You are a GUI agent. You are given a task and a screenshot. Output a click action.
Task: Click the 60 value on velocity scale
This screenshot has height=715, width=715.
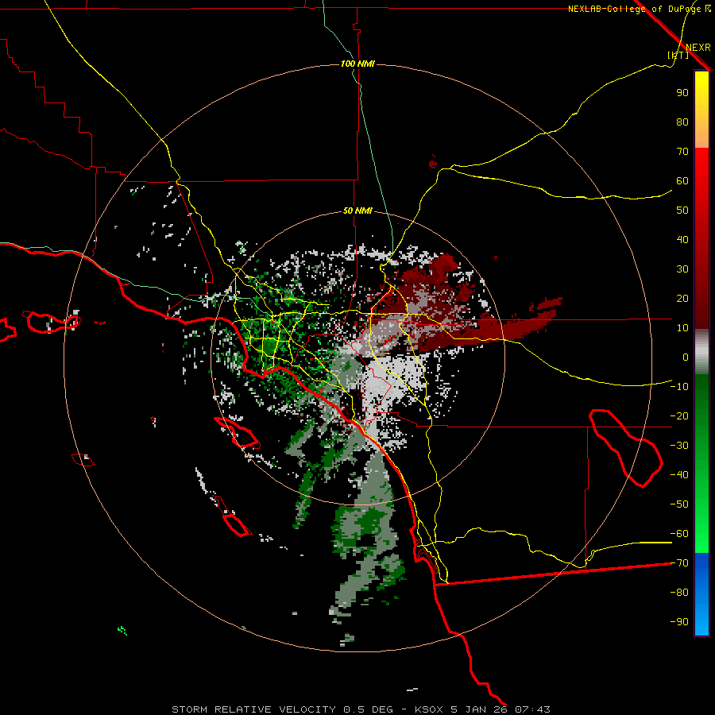682,180
